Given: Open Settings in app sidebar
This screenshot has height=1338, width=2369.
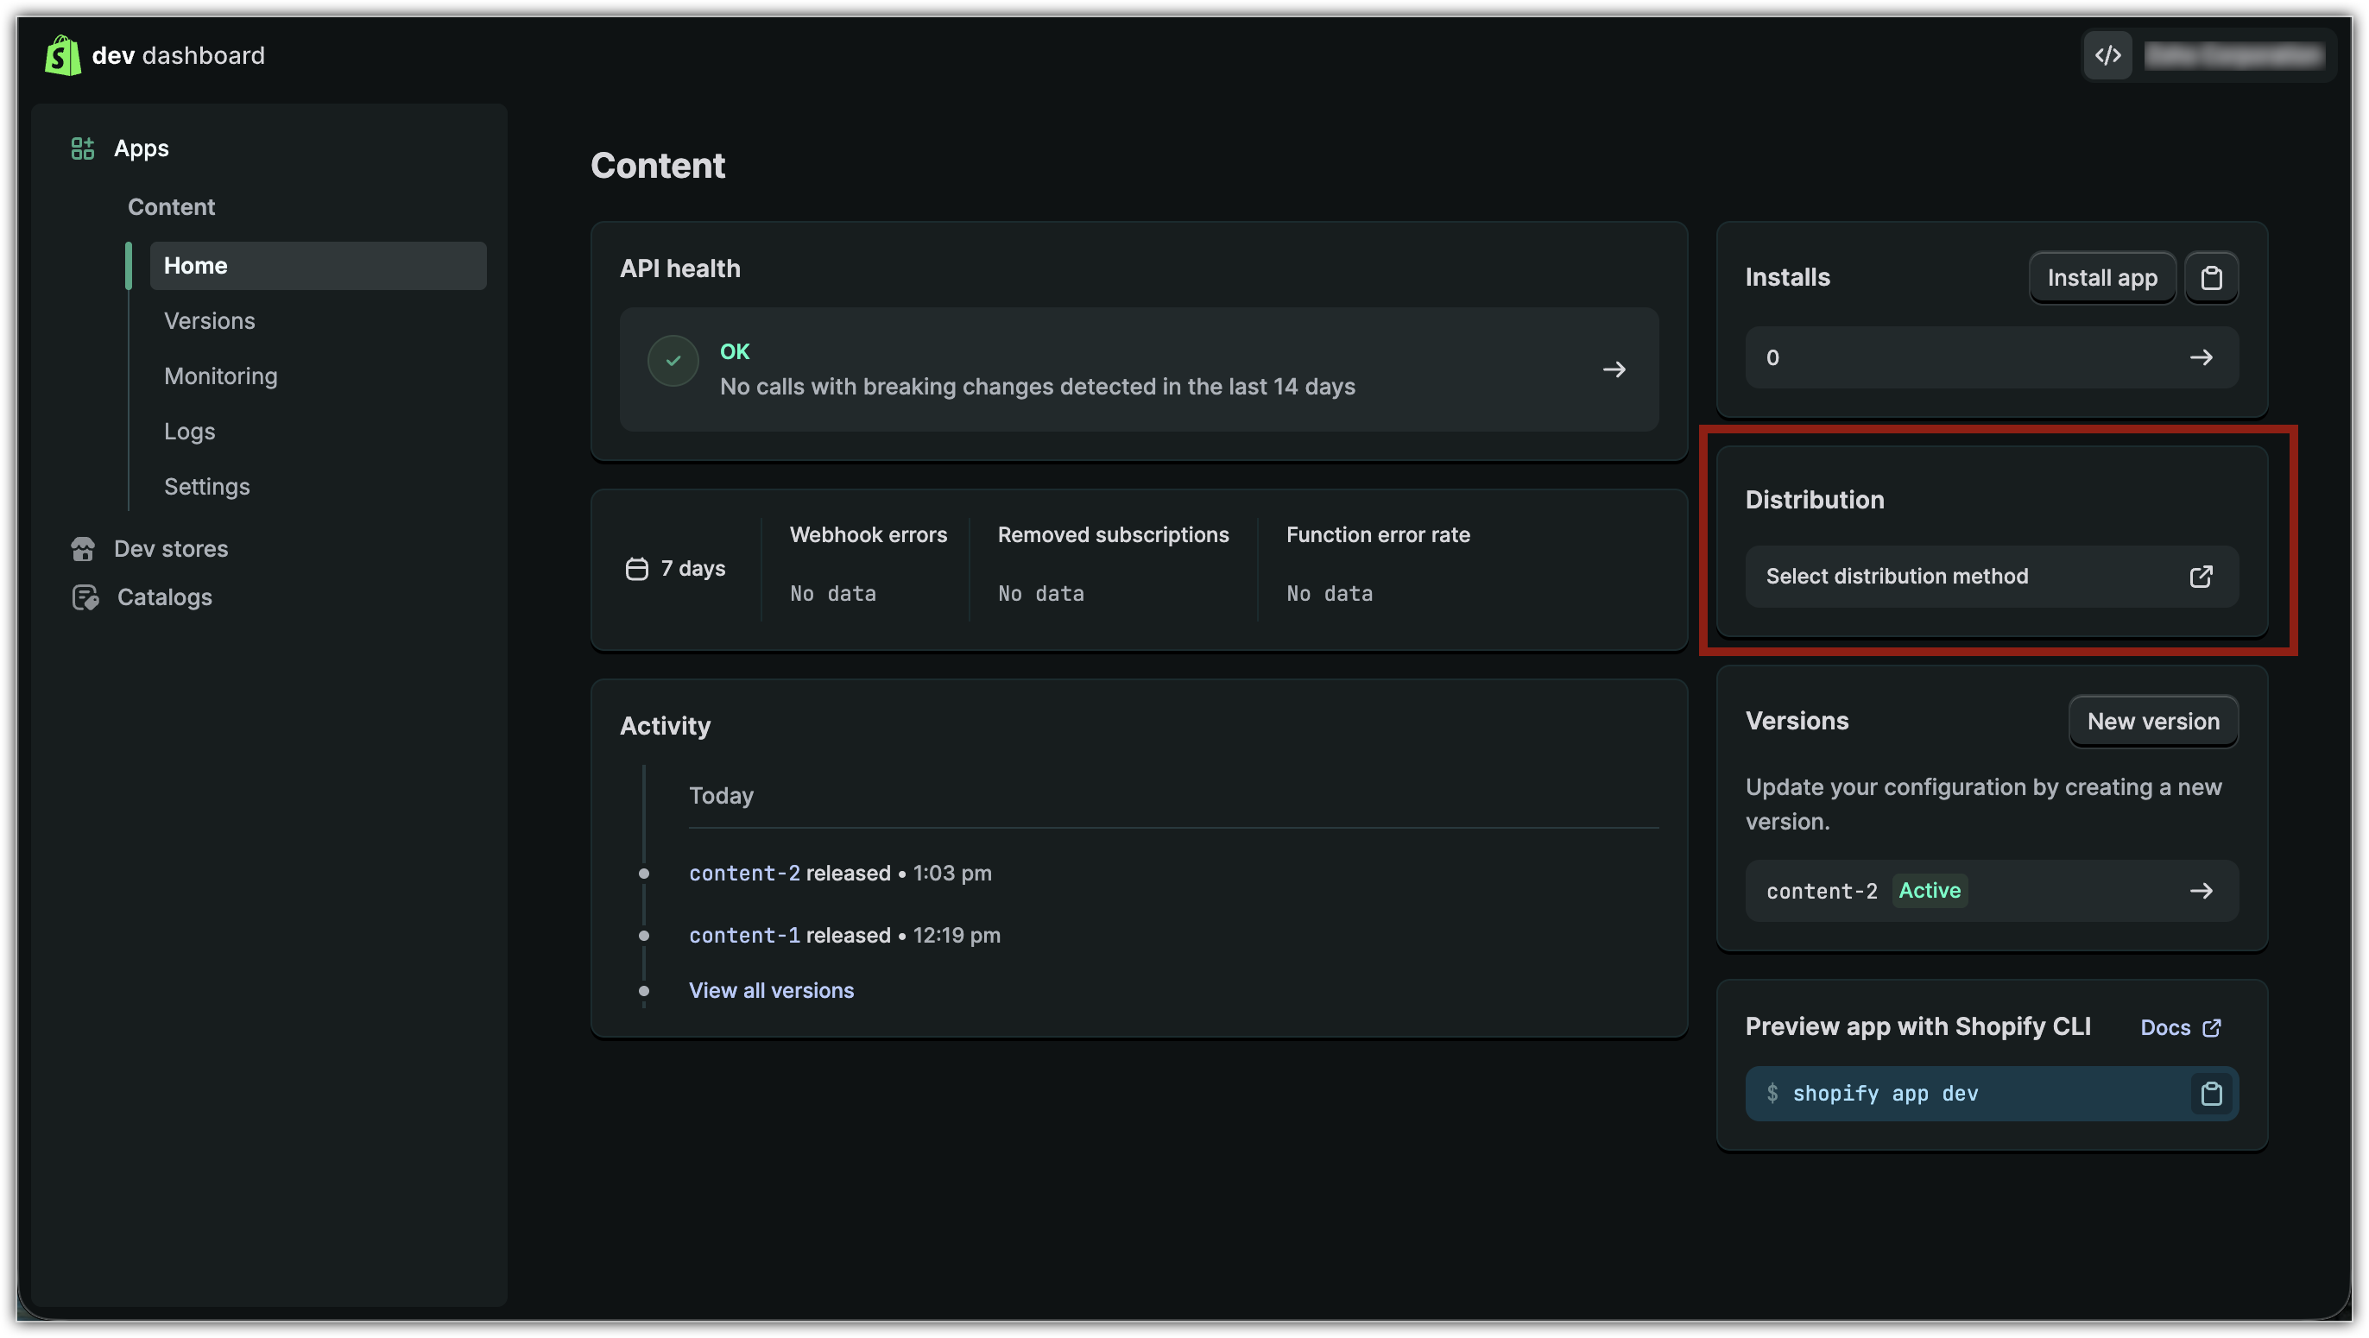Looking at the screenshot, I should tap(207, 487).
